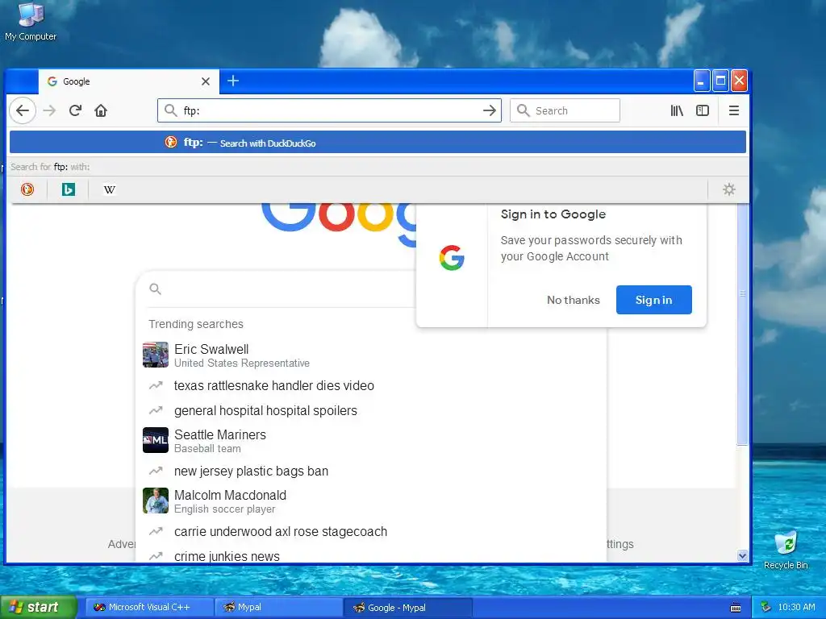Switch to Mypal taskbar window
826x619 pixels.
click(279, 607)
